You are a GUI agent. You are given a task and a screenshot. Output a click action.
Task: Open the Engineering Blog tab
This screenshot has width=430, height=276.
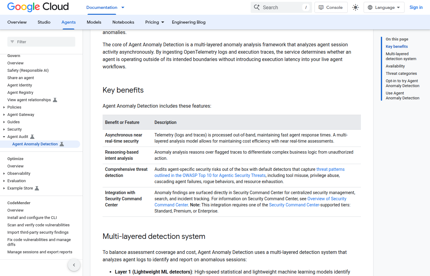tap(189, 22)
